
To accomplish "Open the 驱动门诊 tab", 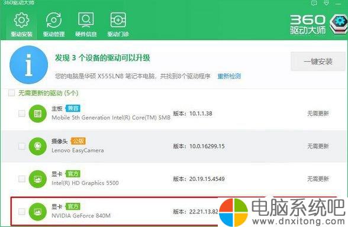I will (118, 24).
